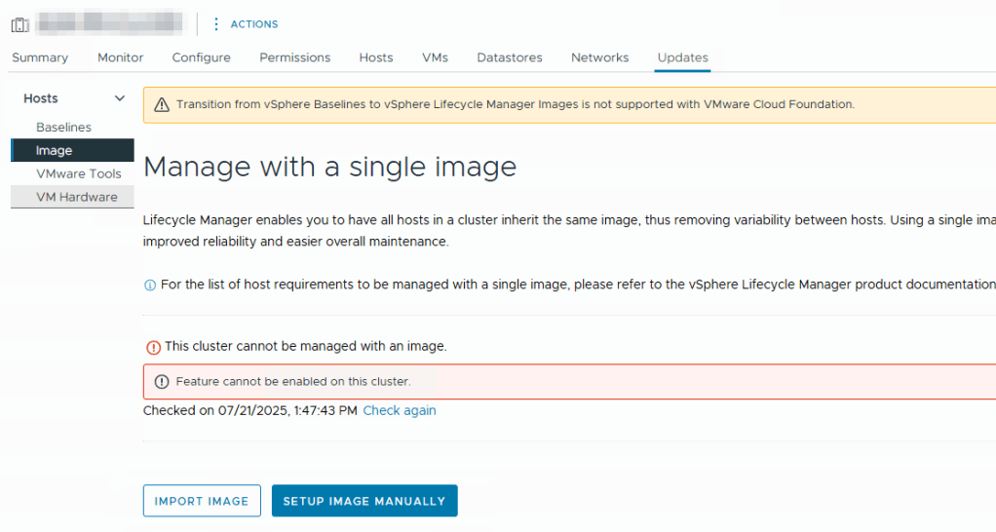Open the Monitor tab
The height and width of the screenshot is (532, 996).
pyautogui.click(x=120, y=57)
